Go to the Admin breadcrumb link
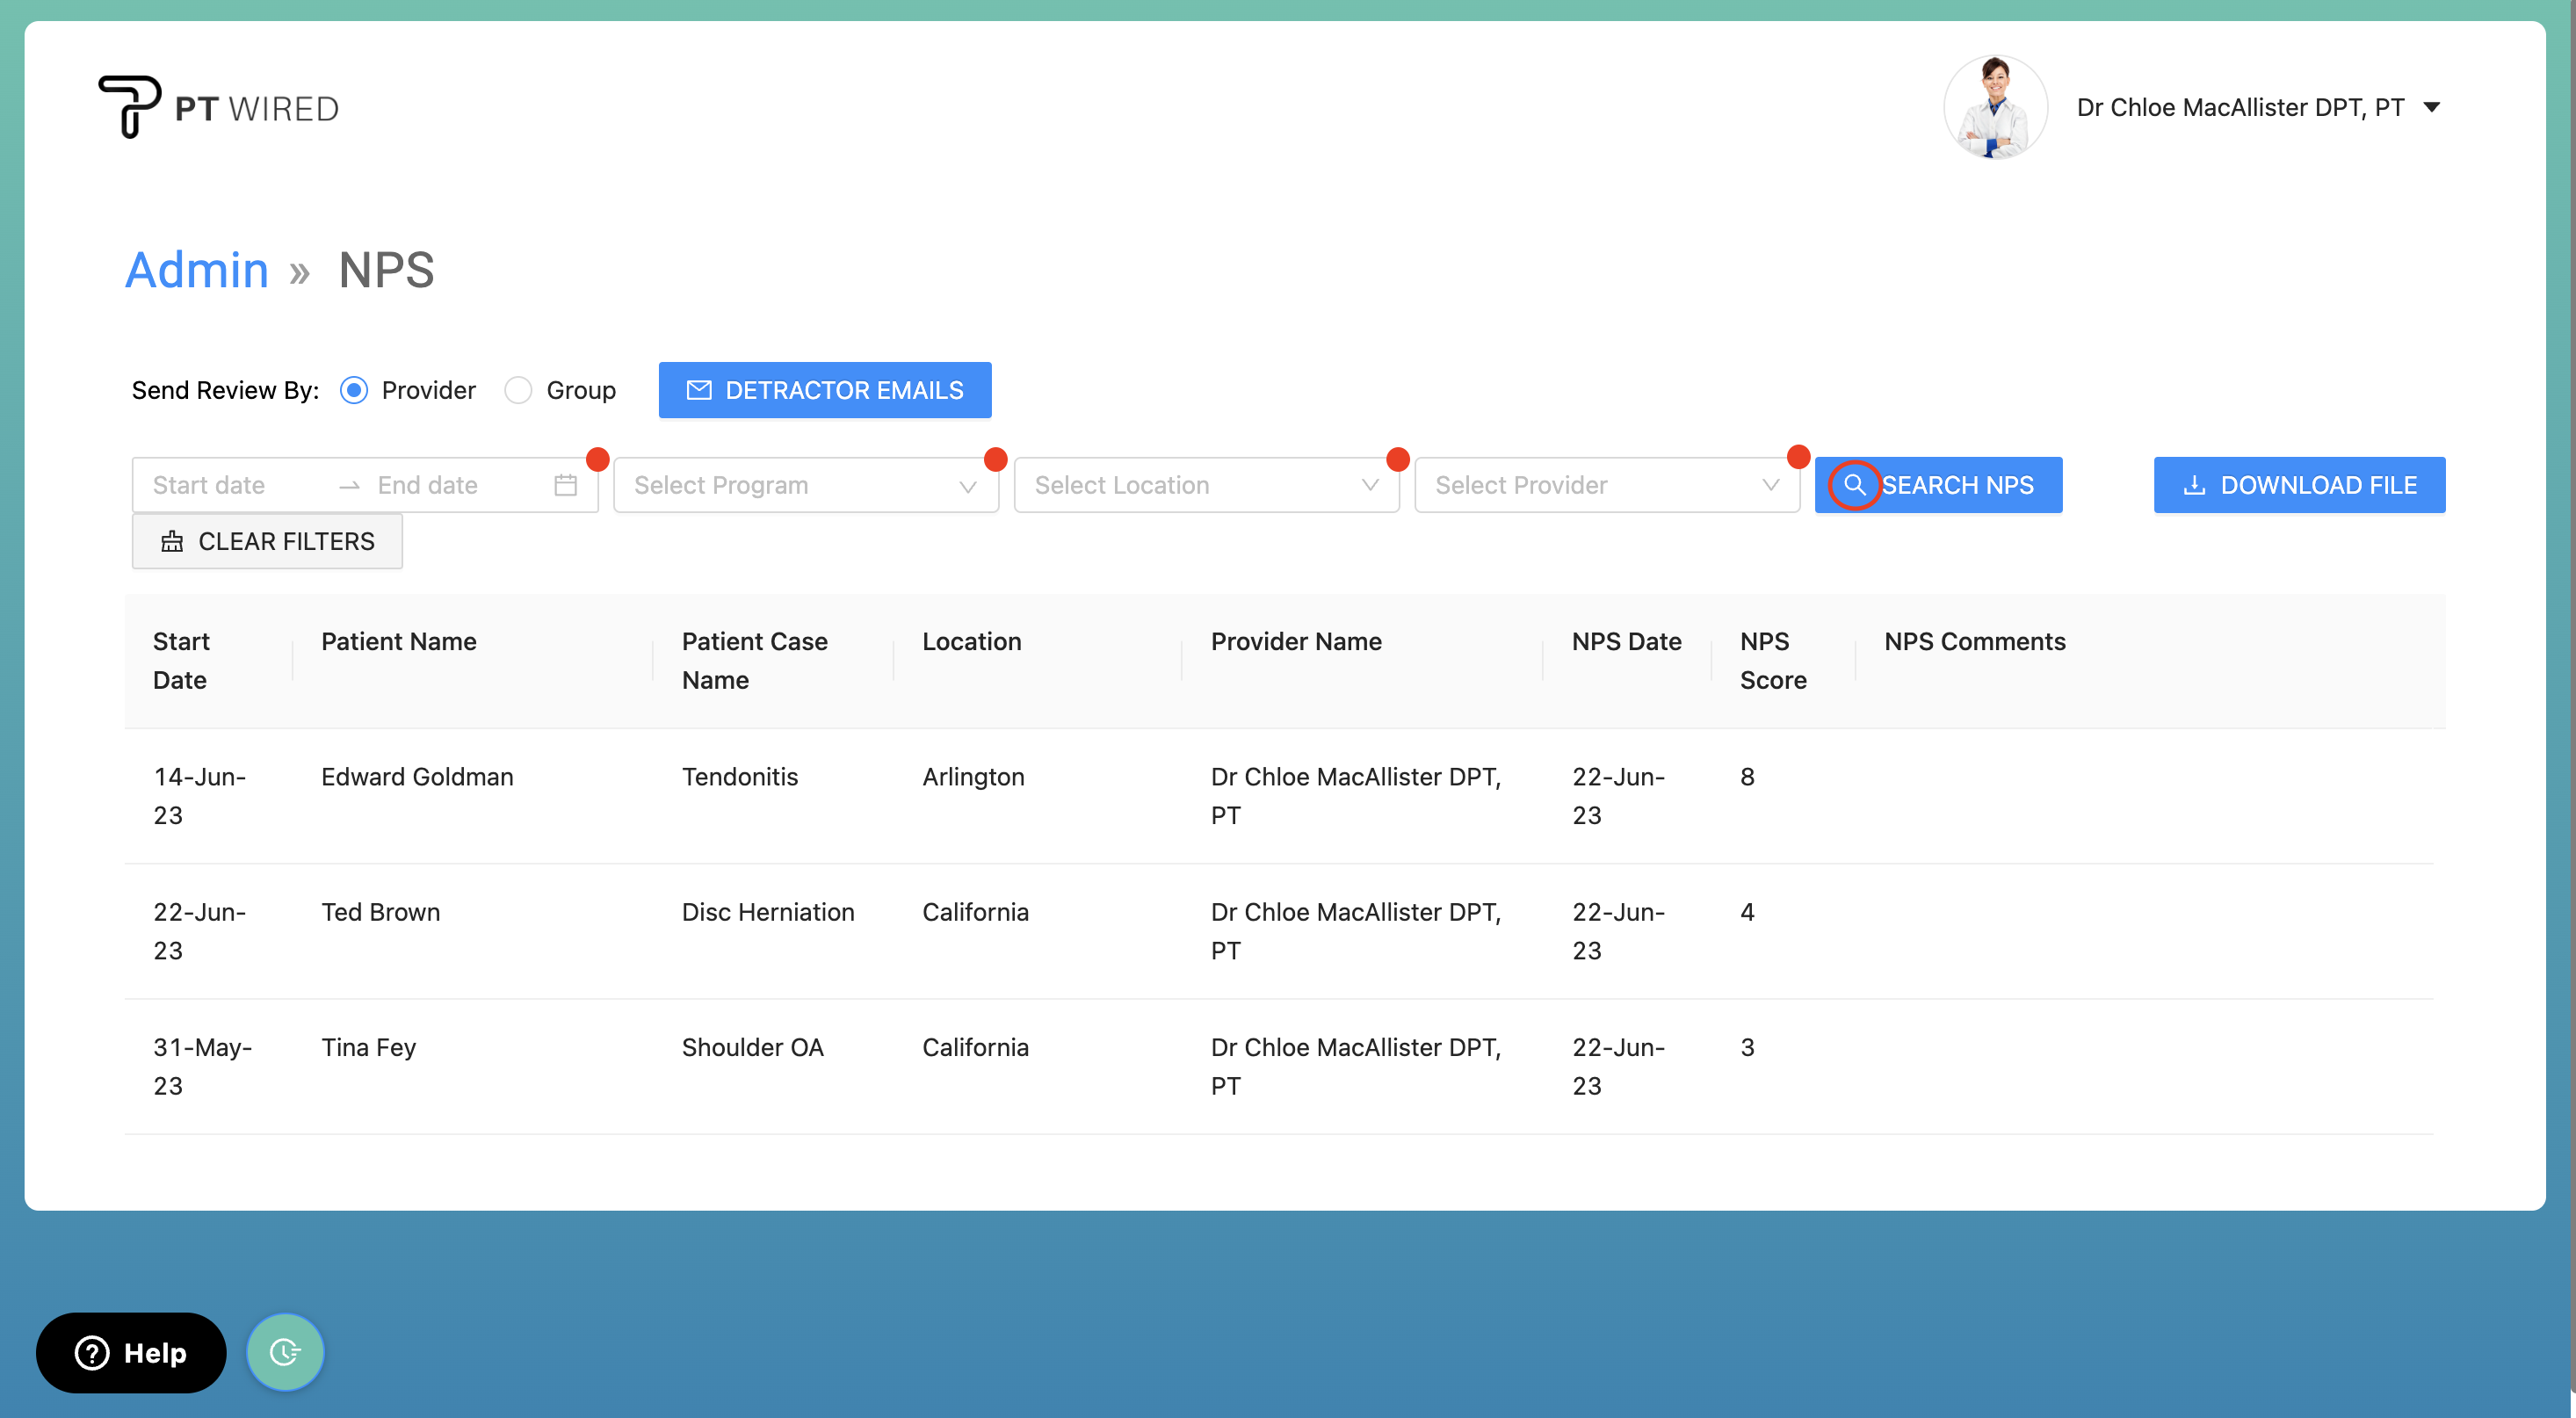The height and width of the screenshot is (1418, 2576). point(197,270)
